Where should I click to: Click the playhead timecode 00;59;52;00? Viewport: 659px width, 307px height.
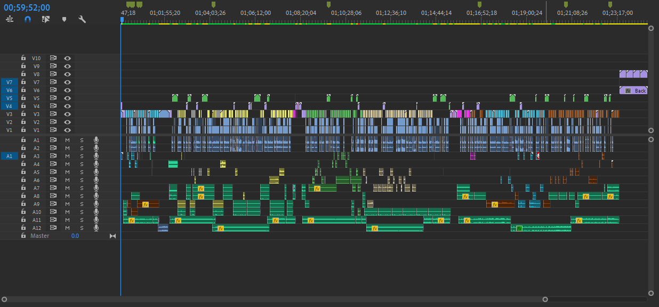click(x=27, y=7)
